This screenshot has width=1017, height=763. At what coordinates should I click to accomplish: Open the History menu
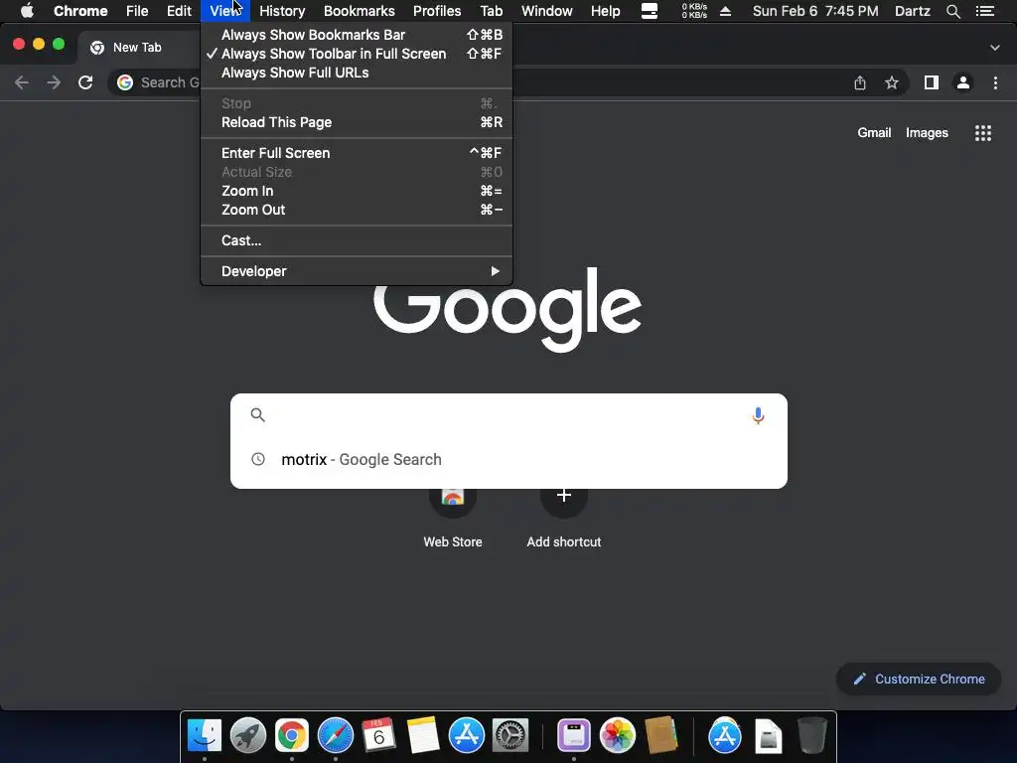(282, 11)
